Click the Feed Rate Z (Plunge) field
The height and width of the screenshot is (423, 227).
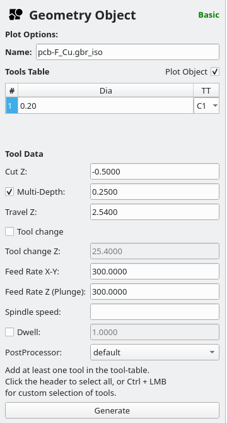[x=154, y=291]
